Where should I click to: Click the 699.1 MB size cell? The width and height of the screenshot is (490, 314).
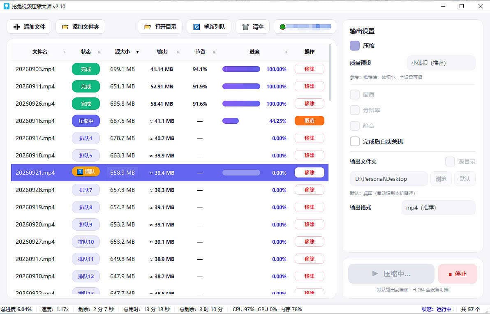pyautogui.click(x=122, y=69)
